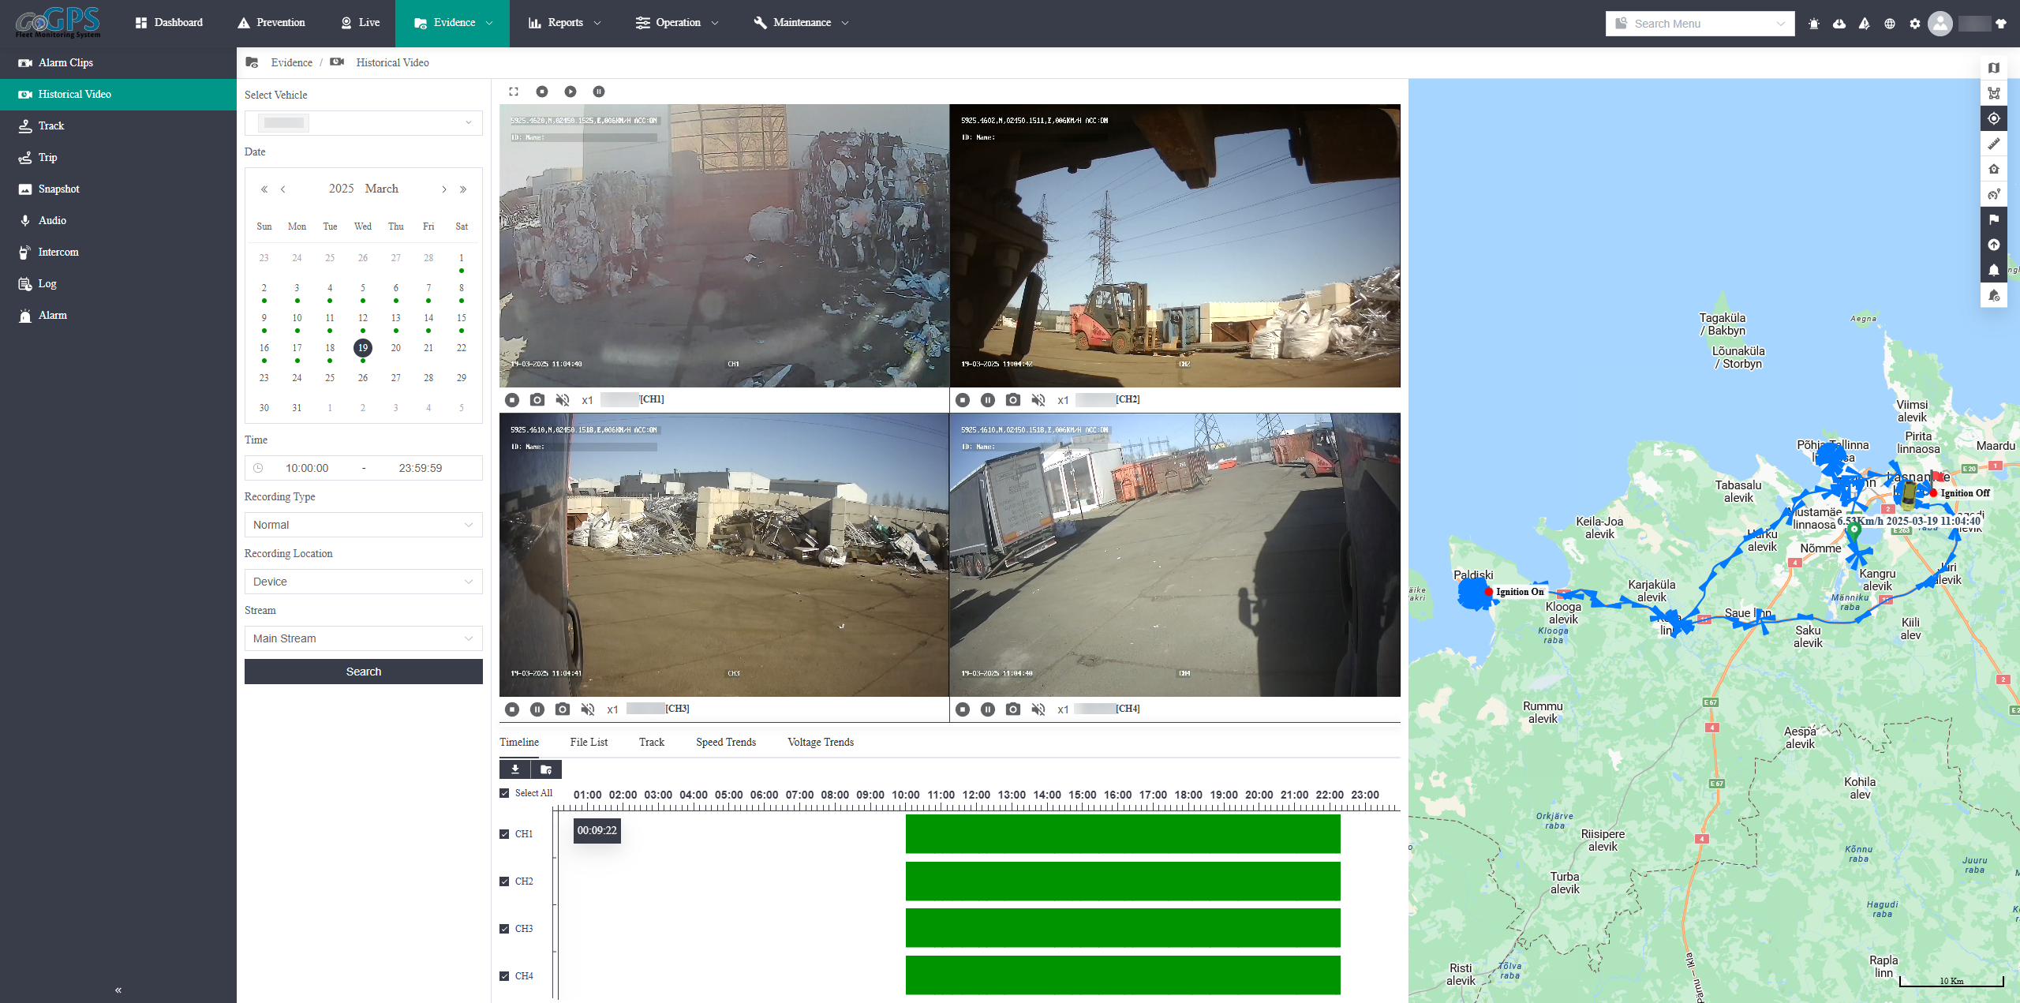Uncheck the CH2 channel checkbox
This screenshot has width=2020, height=1003.
click(505, 881)
